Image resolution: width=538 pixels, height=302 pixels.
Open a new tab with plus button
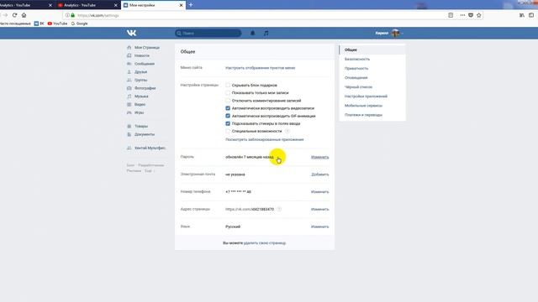click(x=191, y=5)
